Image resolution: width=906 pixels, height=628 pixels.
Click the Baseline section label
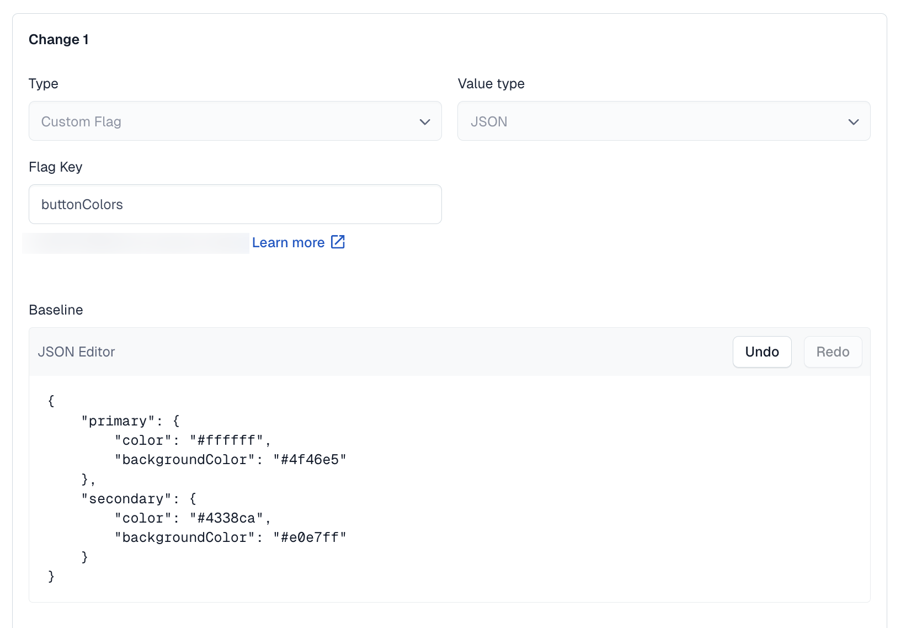pos(55,310)
